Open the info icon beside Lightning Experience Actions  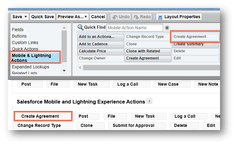coord(149,101)
